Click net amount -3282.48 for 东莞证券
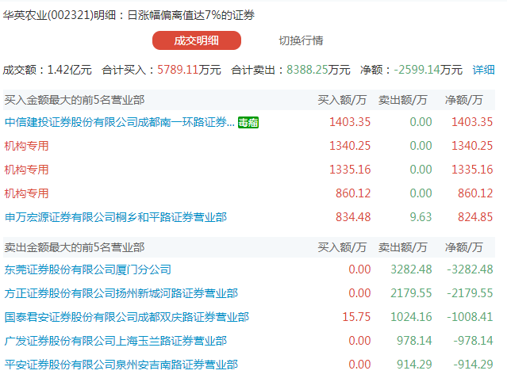The image size is (507, 382). coord(471,269)
